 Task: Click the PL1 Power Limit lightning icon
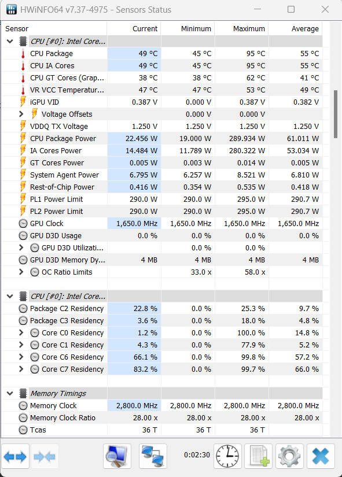point(23,199)
